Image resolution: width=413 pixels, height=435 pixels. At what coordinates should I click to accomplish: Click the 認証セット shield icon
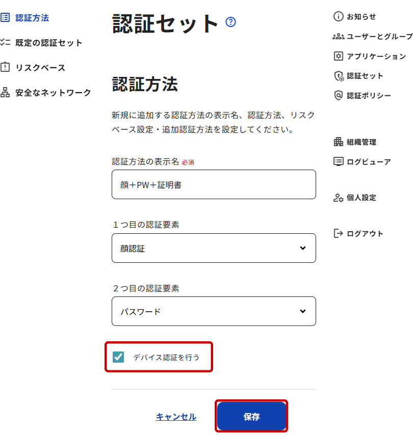[339, 76]
